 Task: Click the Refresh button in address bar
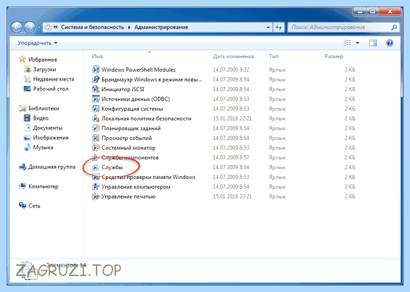coord(279,27)
